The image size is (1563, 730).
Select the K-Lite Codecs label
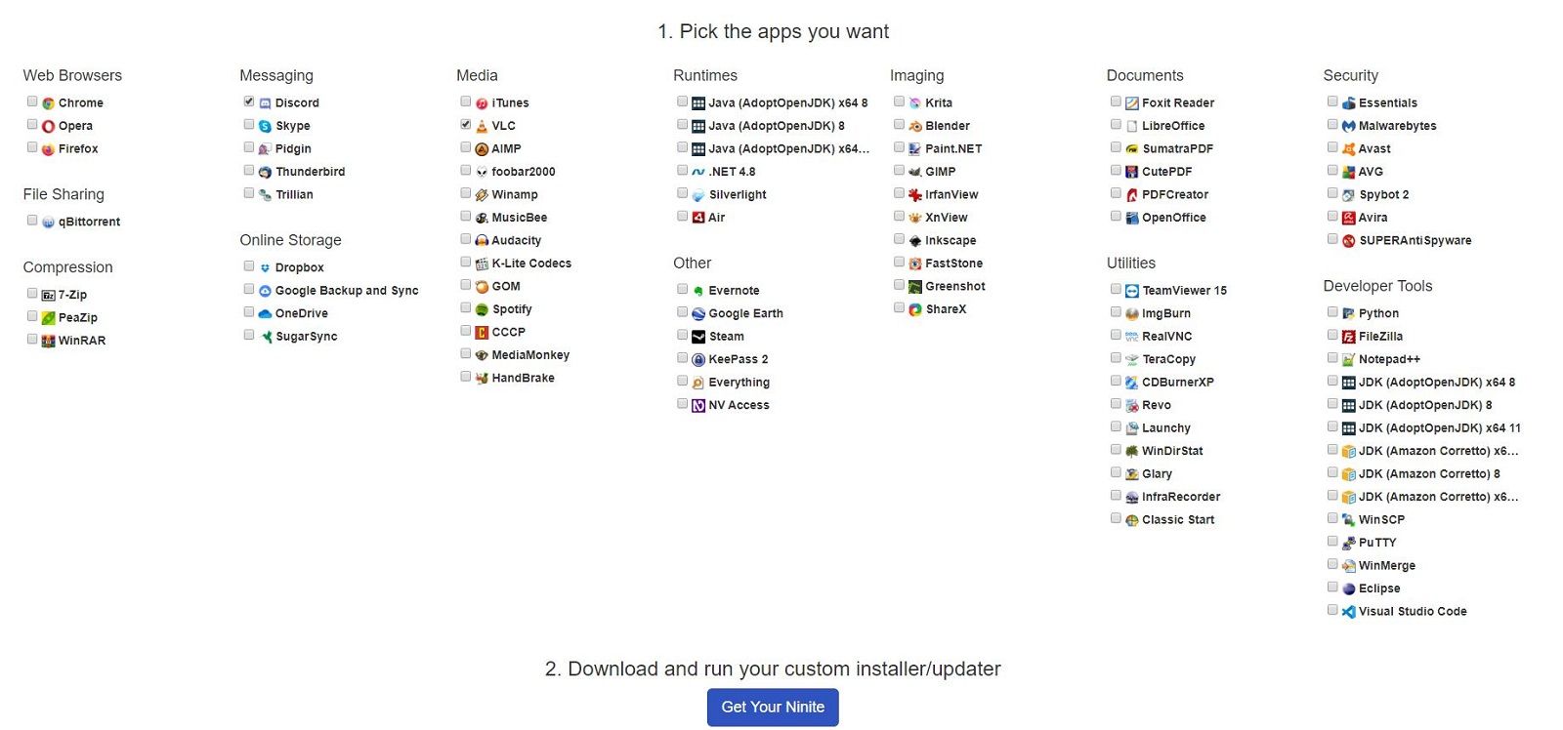coord(531,264)
